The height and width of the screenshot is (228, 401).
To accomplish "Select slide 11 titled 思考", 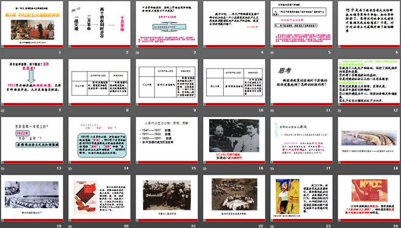I will pyautogui.click(x=301, y=82).
